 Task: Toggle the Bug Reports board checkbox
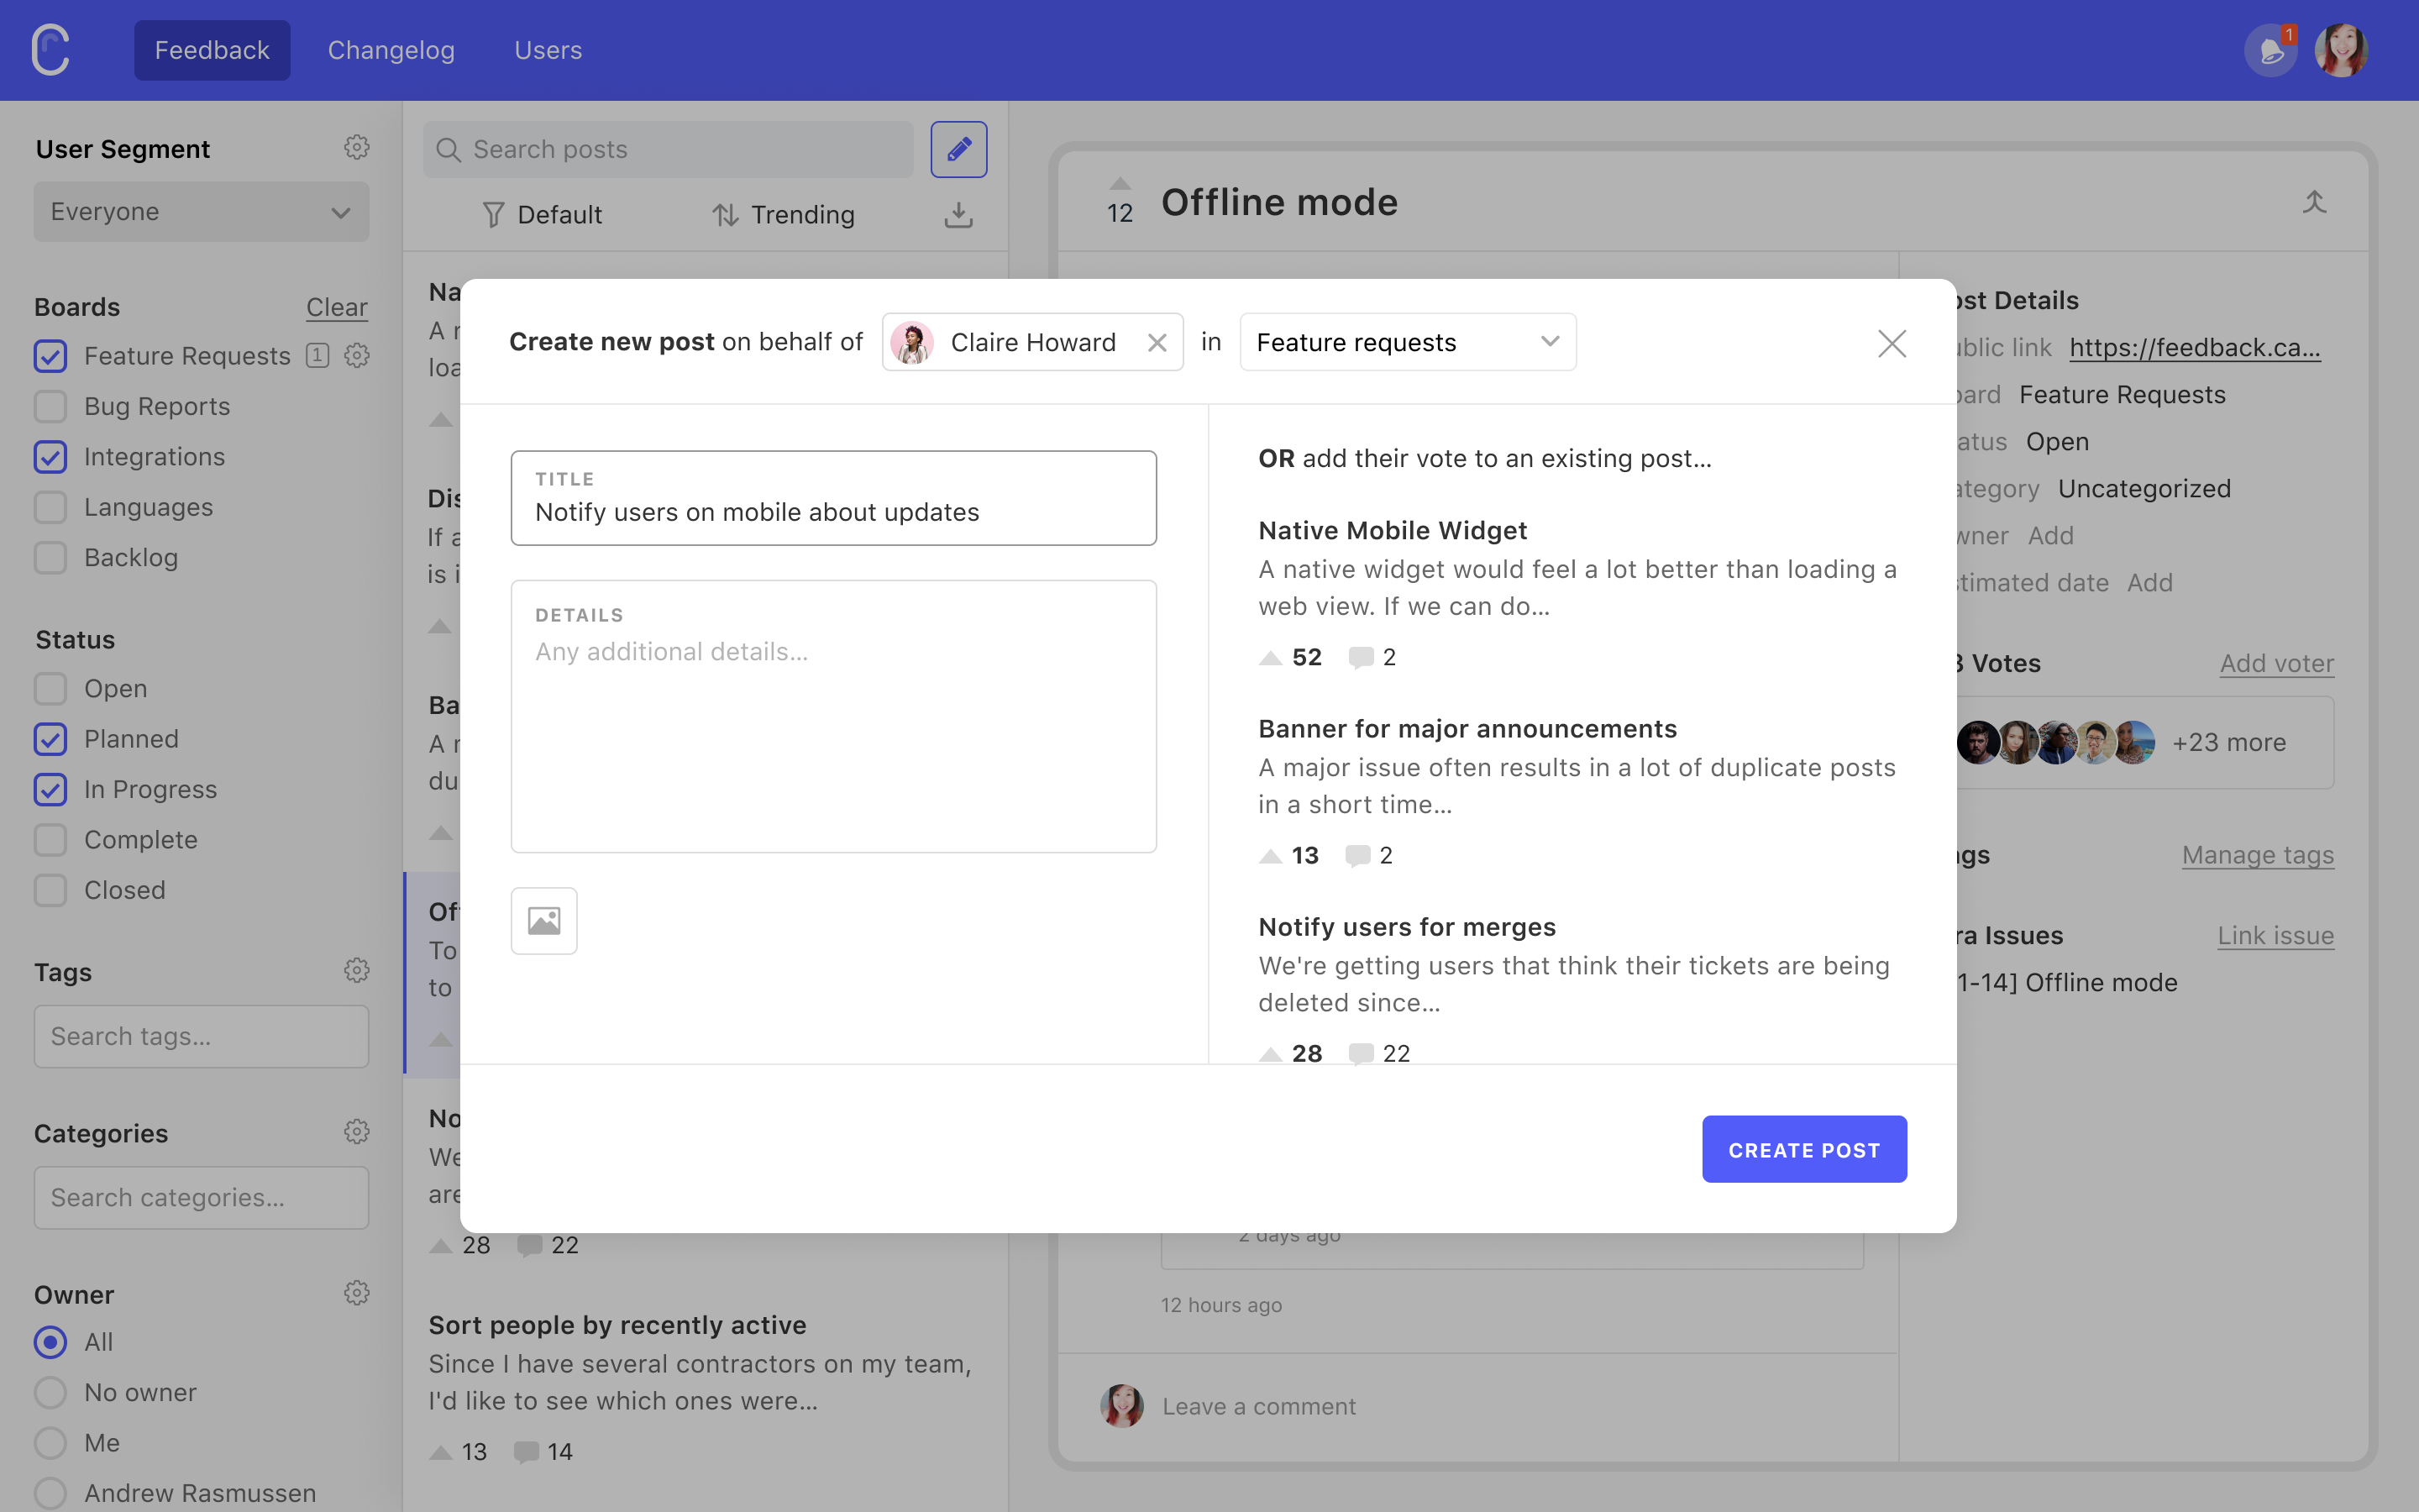tap(50, 406)
